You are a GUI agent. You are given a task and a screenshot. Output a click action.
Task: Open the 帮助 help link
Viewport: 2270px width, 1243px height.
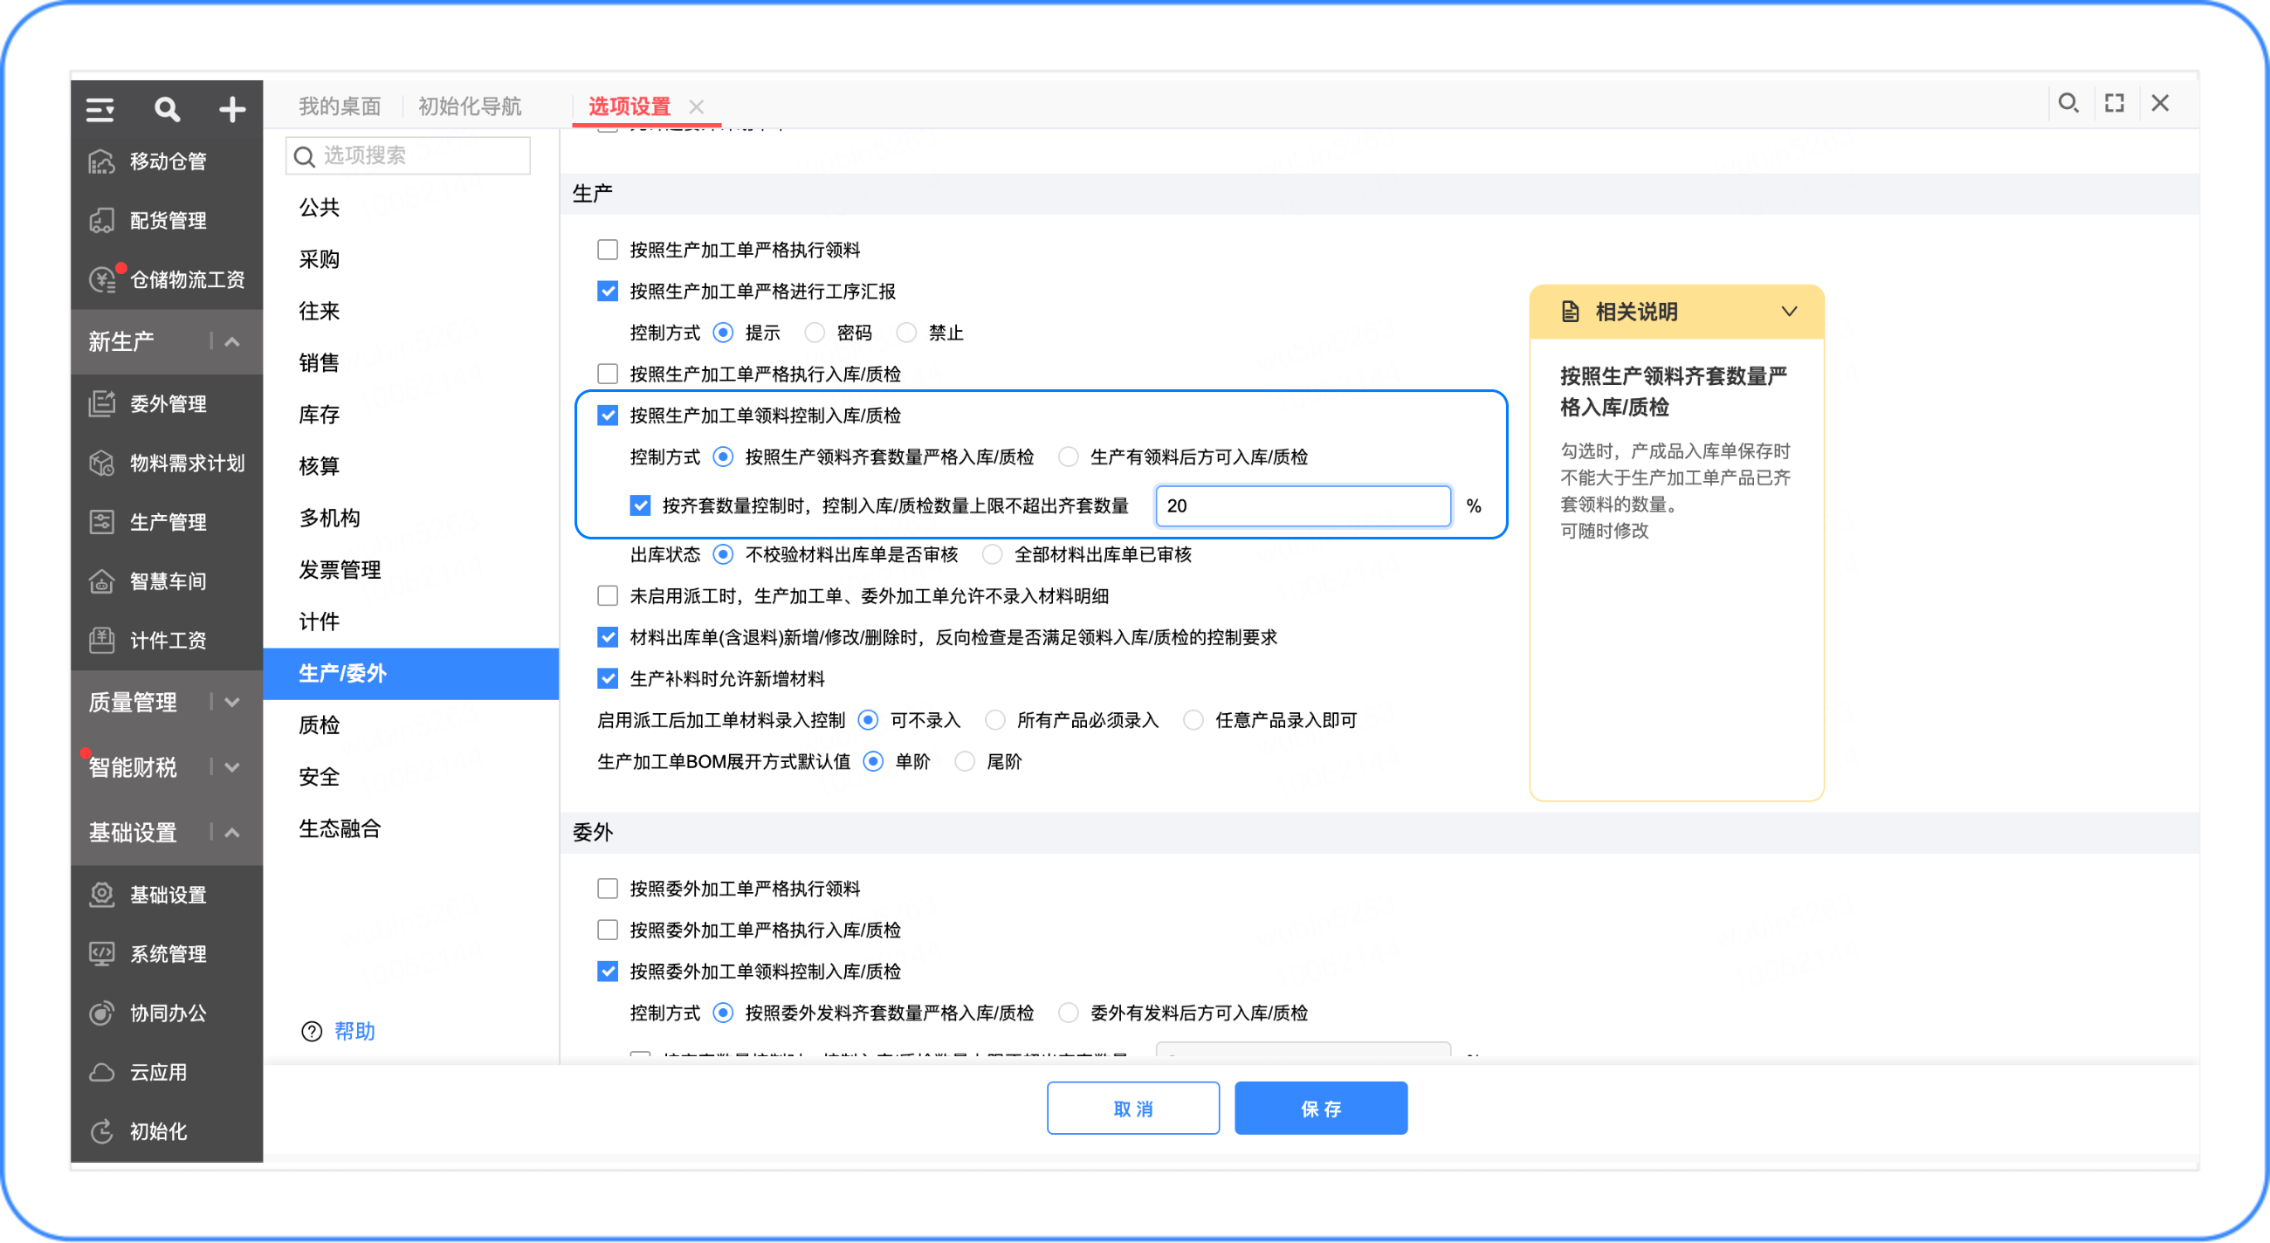pyautogui.click(x=355, y=1032)
